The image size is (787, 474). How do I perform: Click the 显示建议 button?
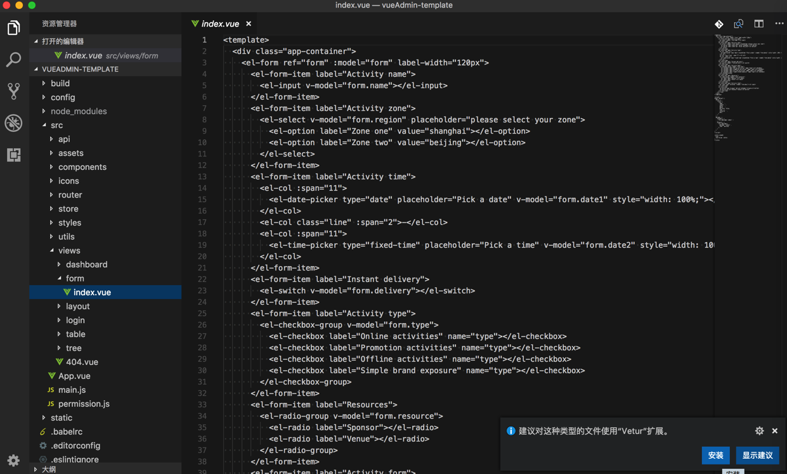click(757, 455)
